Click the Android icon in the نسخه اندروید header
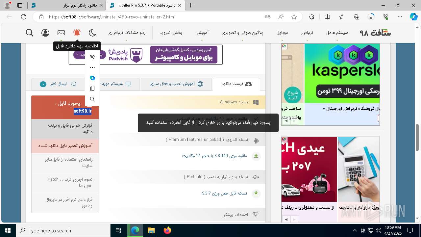This screenshot has height=237, width=421. [x=256, y=141]
